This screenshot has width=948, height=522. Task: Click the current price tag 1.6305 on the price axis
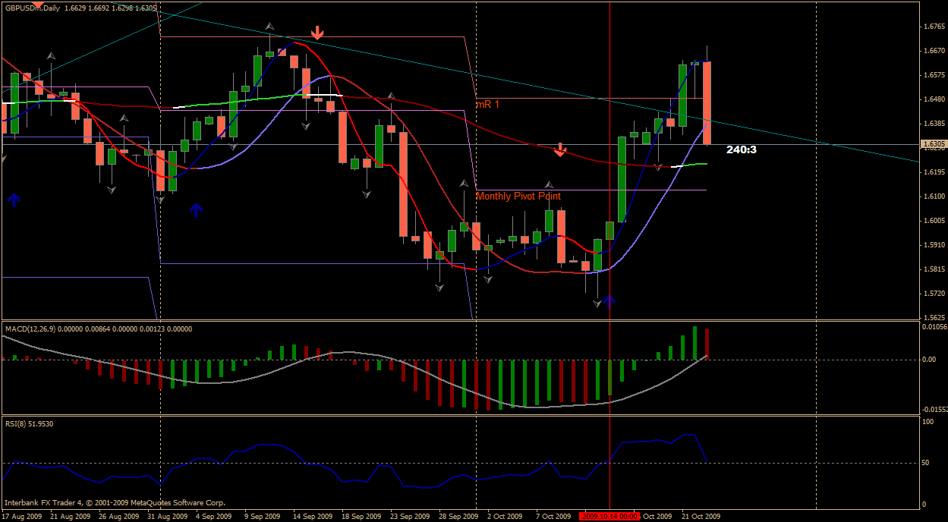click(933, 144)
